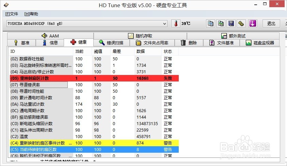This screenshot has width=287, height=166.
Task: Switch to the 文件夹占用率 tab
Action: tap(152, 43)
